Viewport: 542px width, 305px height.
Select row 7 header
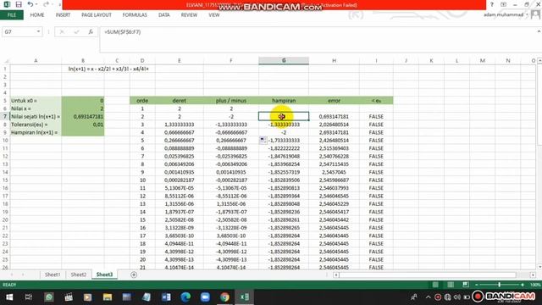point(5,117)
